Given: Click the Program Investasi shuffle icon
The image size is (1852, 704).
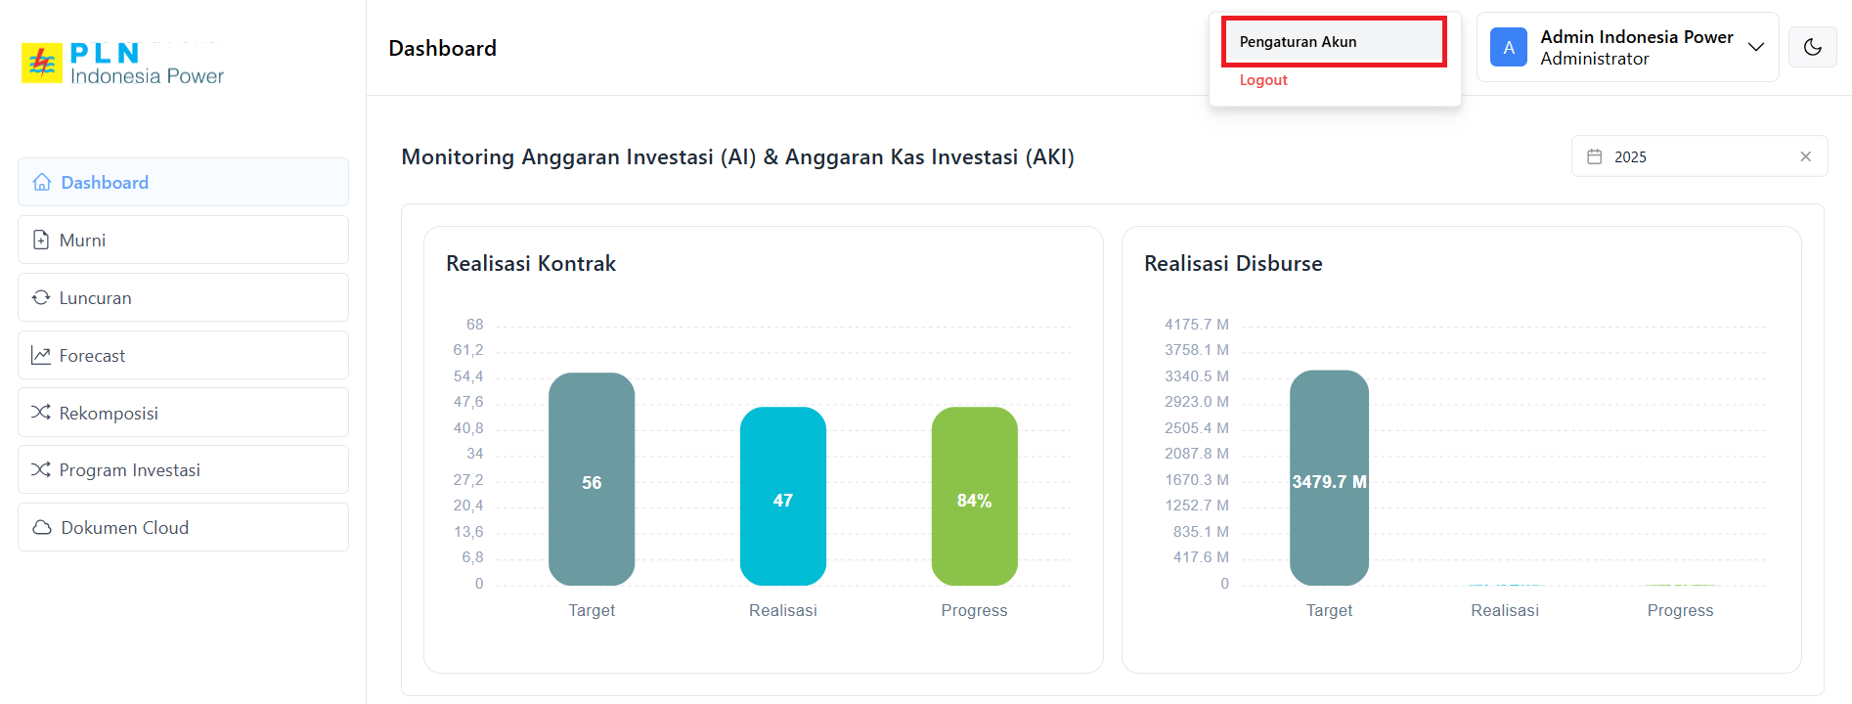Looking at the screenshot, I should [41, 470].
